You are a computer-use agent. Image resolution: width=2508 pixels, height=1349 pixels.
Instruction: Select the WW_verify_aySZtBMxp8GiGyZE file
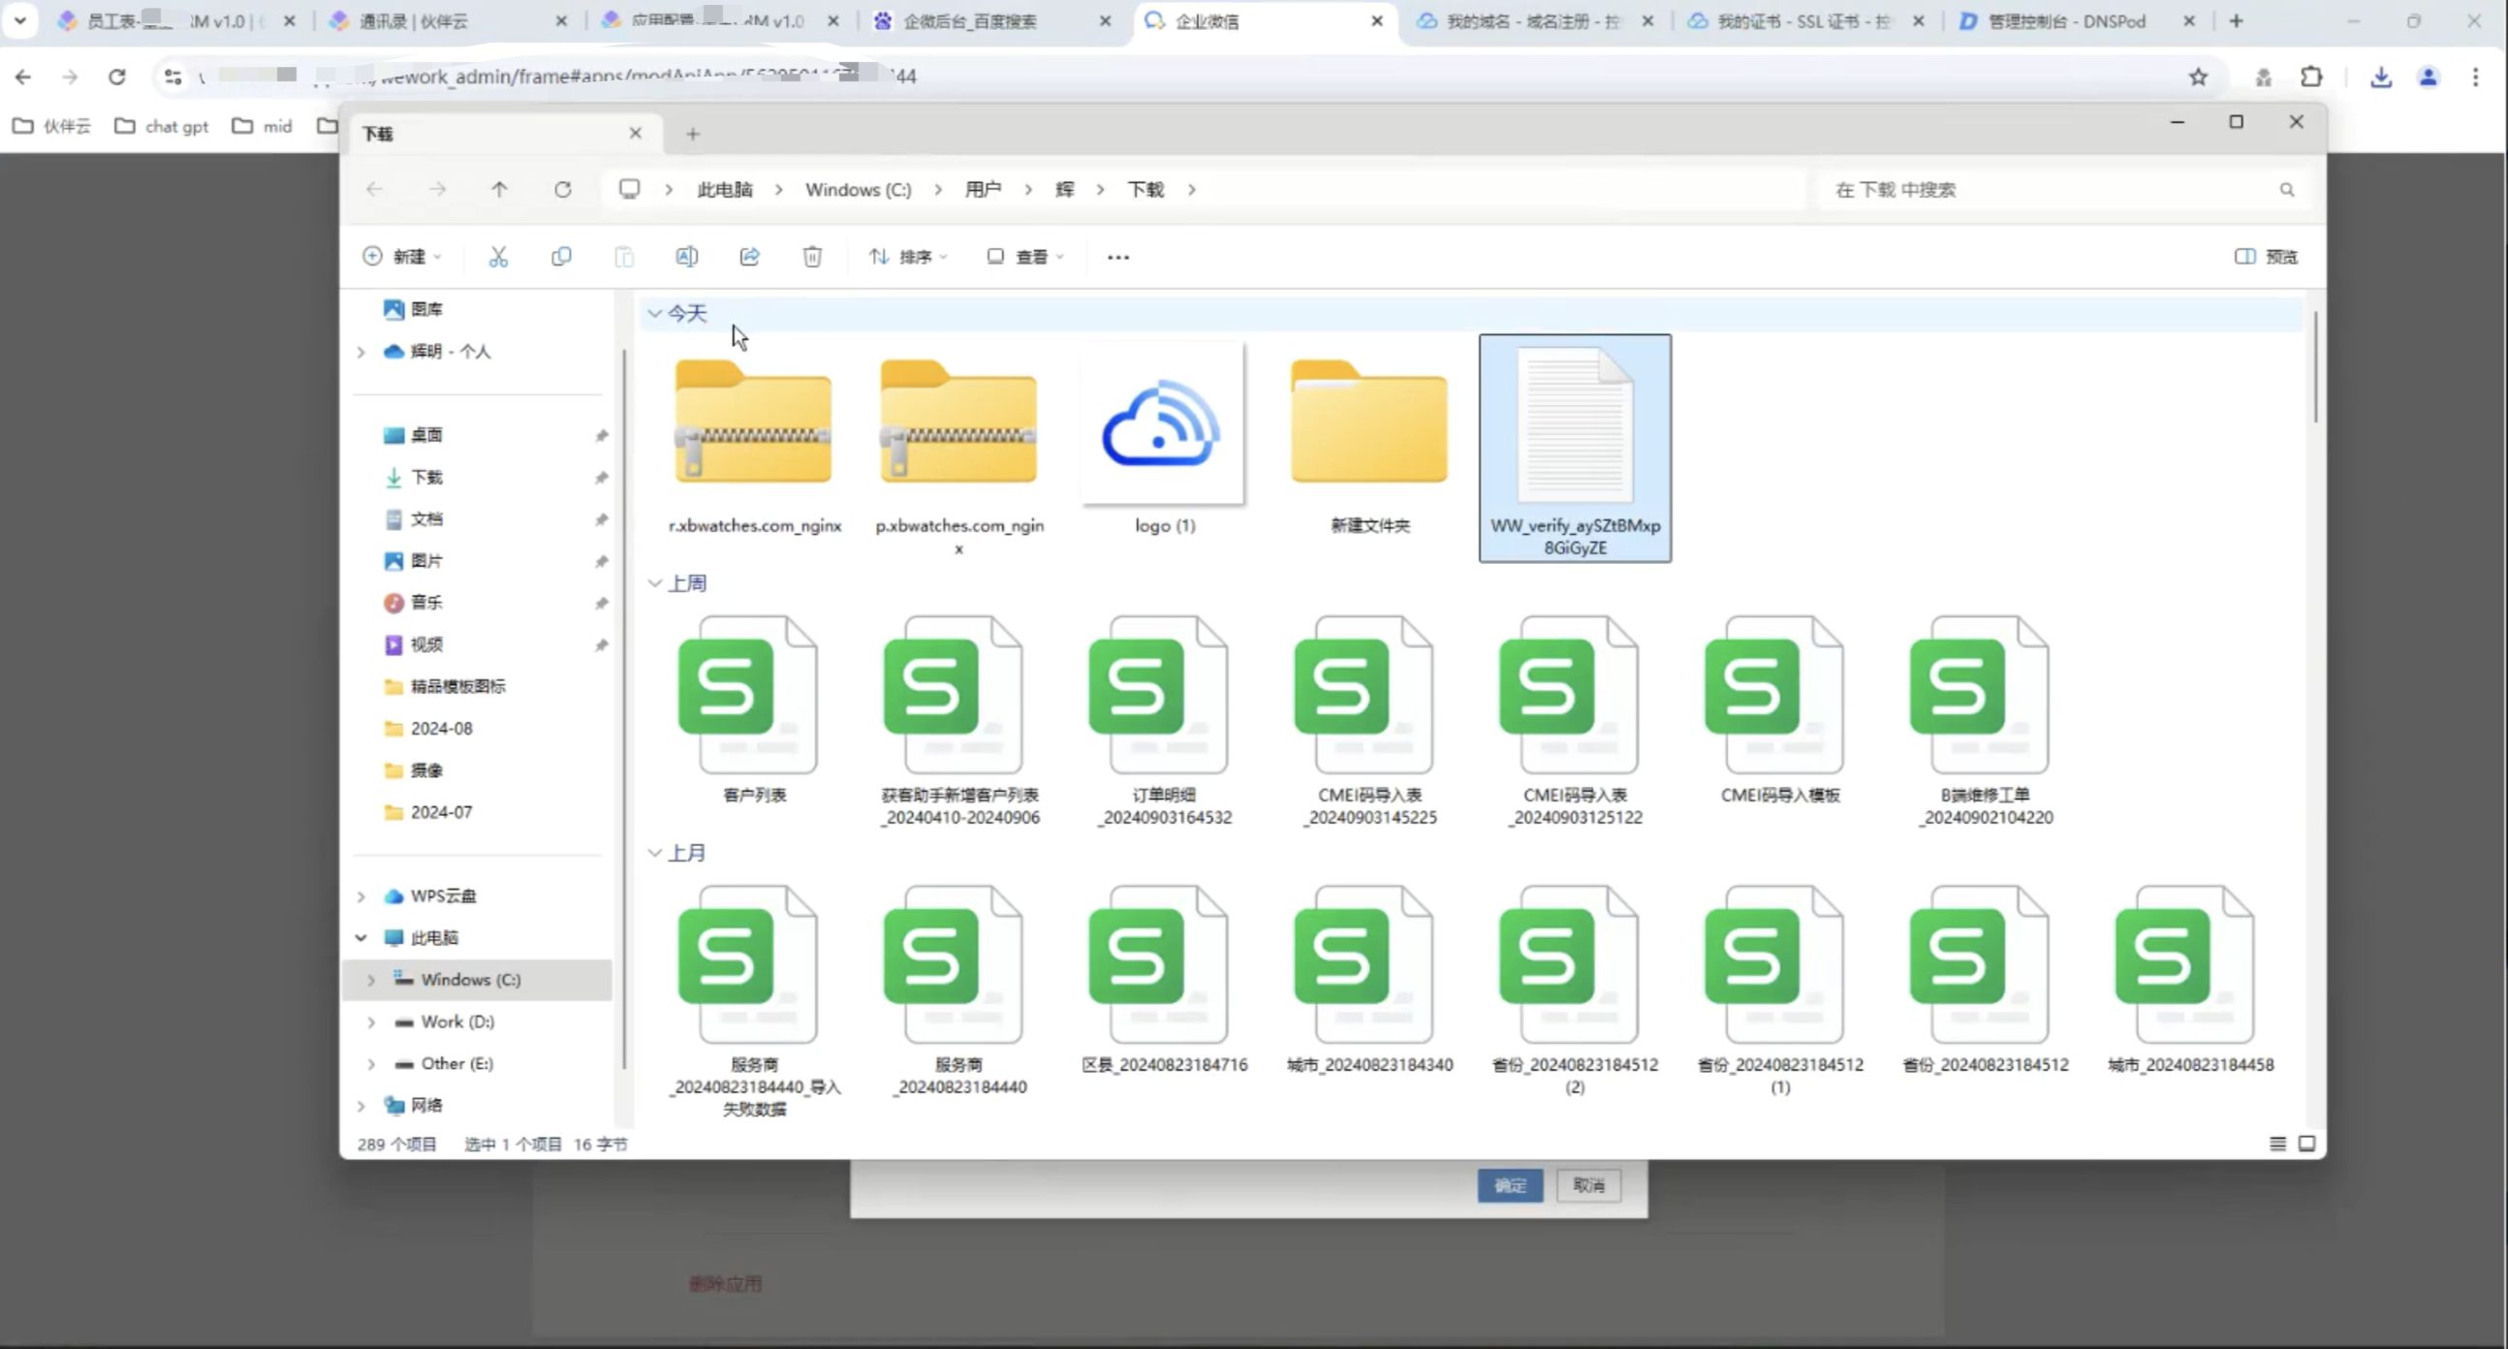1576,448
